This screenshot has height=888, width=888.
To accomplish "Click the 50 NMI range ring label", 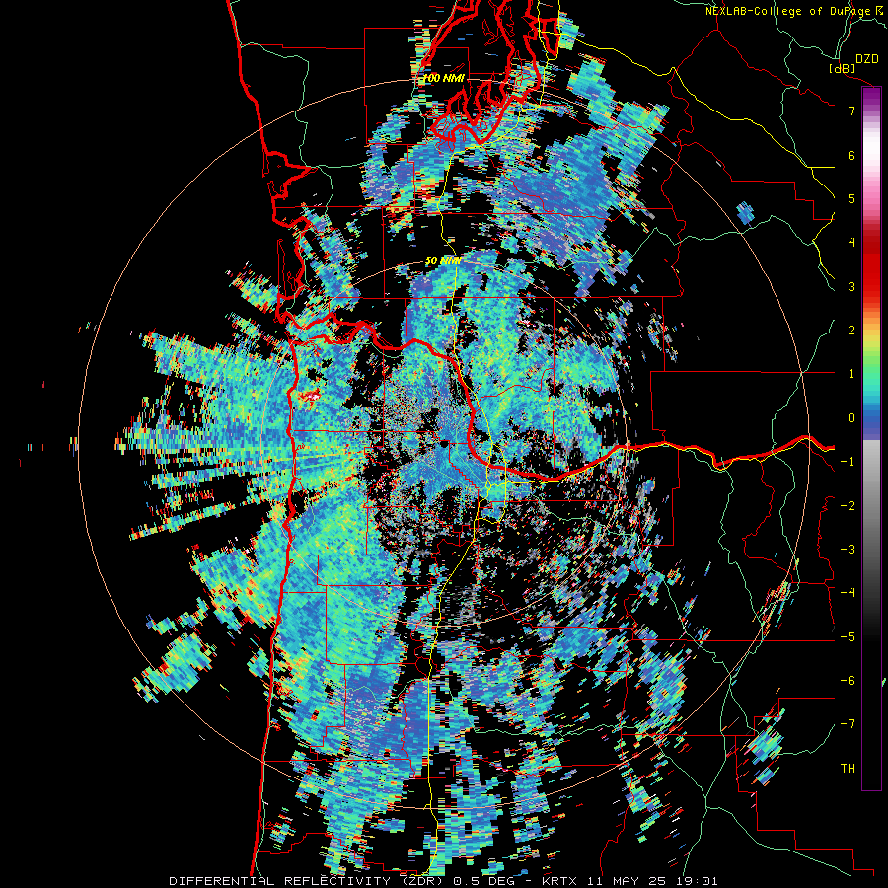I will [443, 261].
